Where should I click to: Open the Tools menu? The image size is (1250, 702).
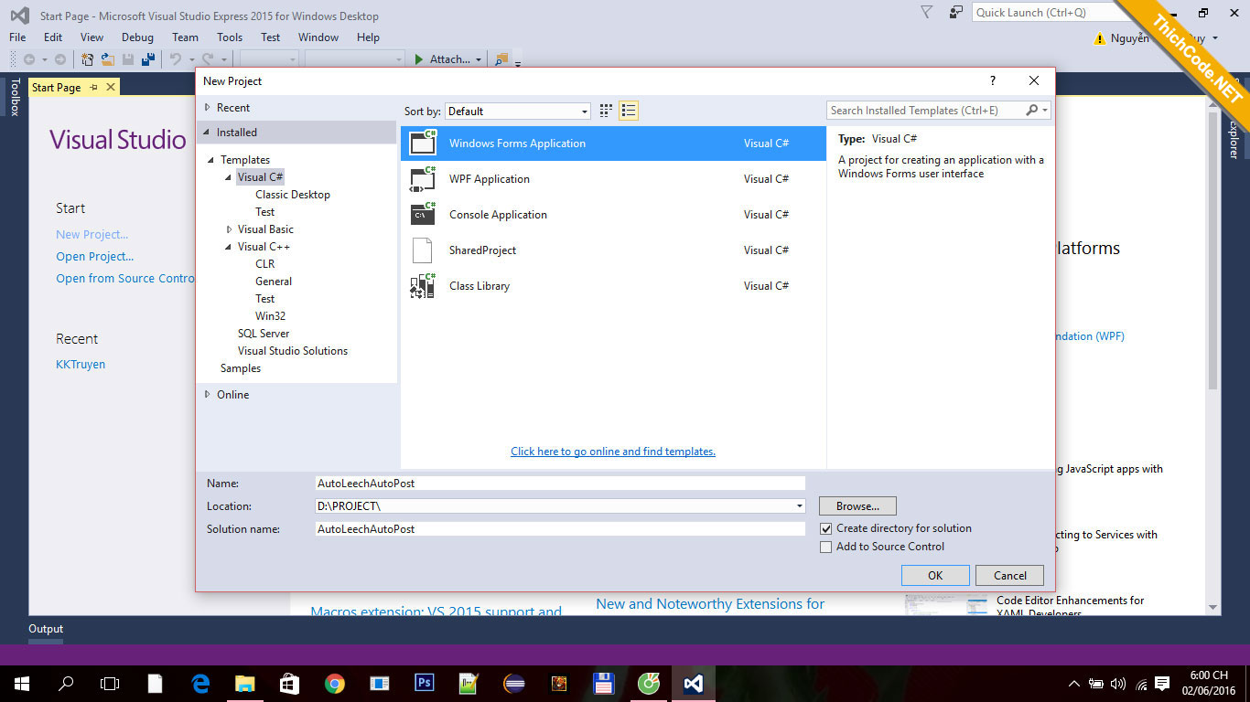coord(230,37)
